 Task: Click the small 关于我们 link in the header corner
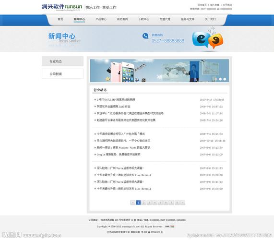pos(227,5)
